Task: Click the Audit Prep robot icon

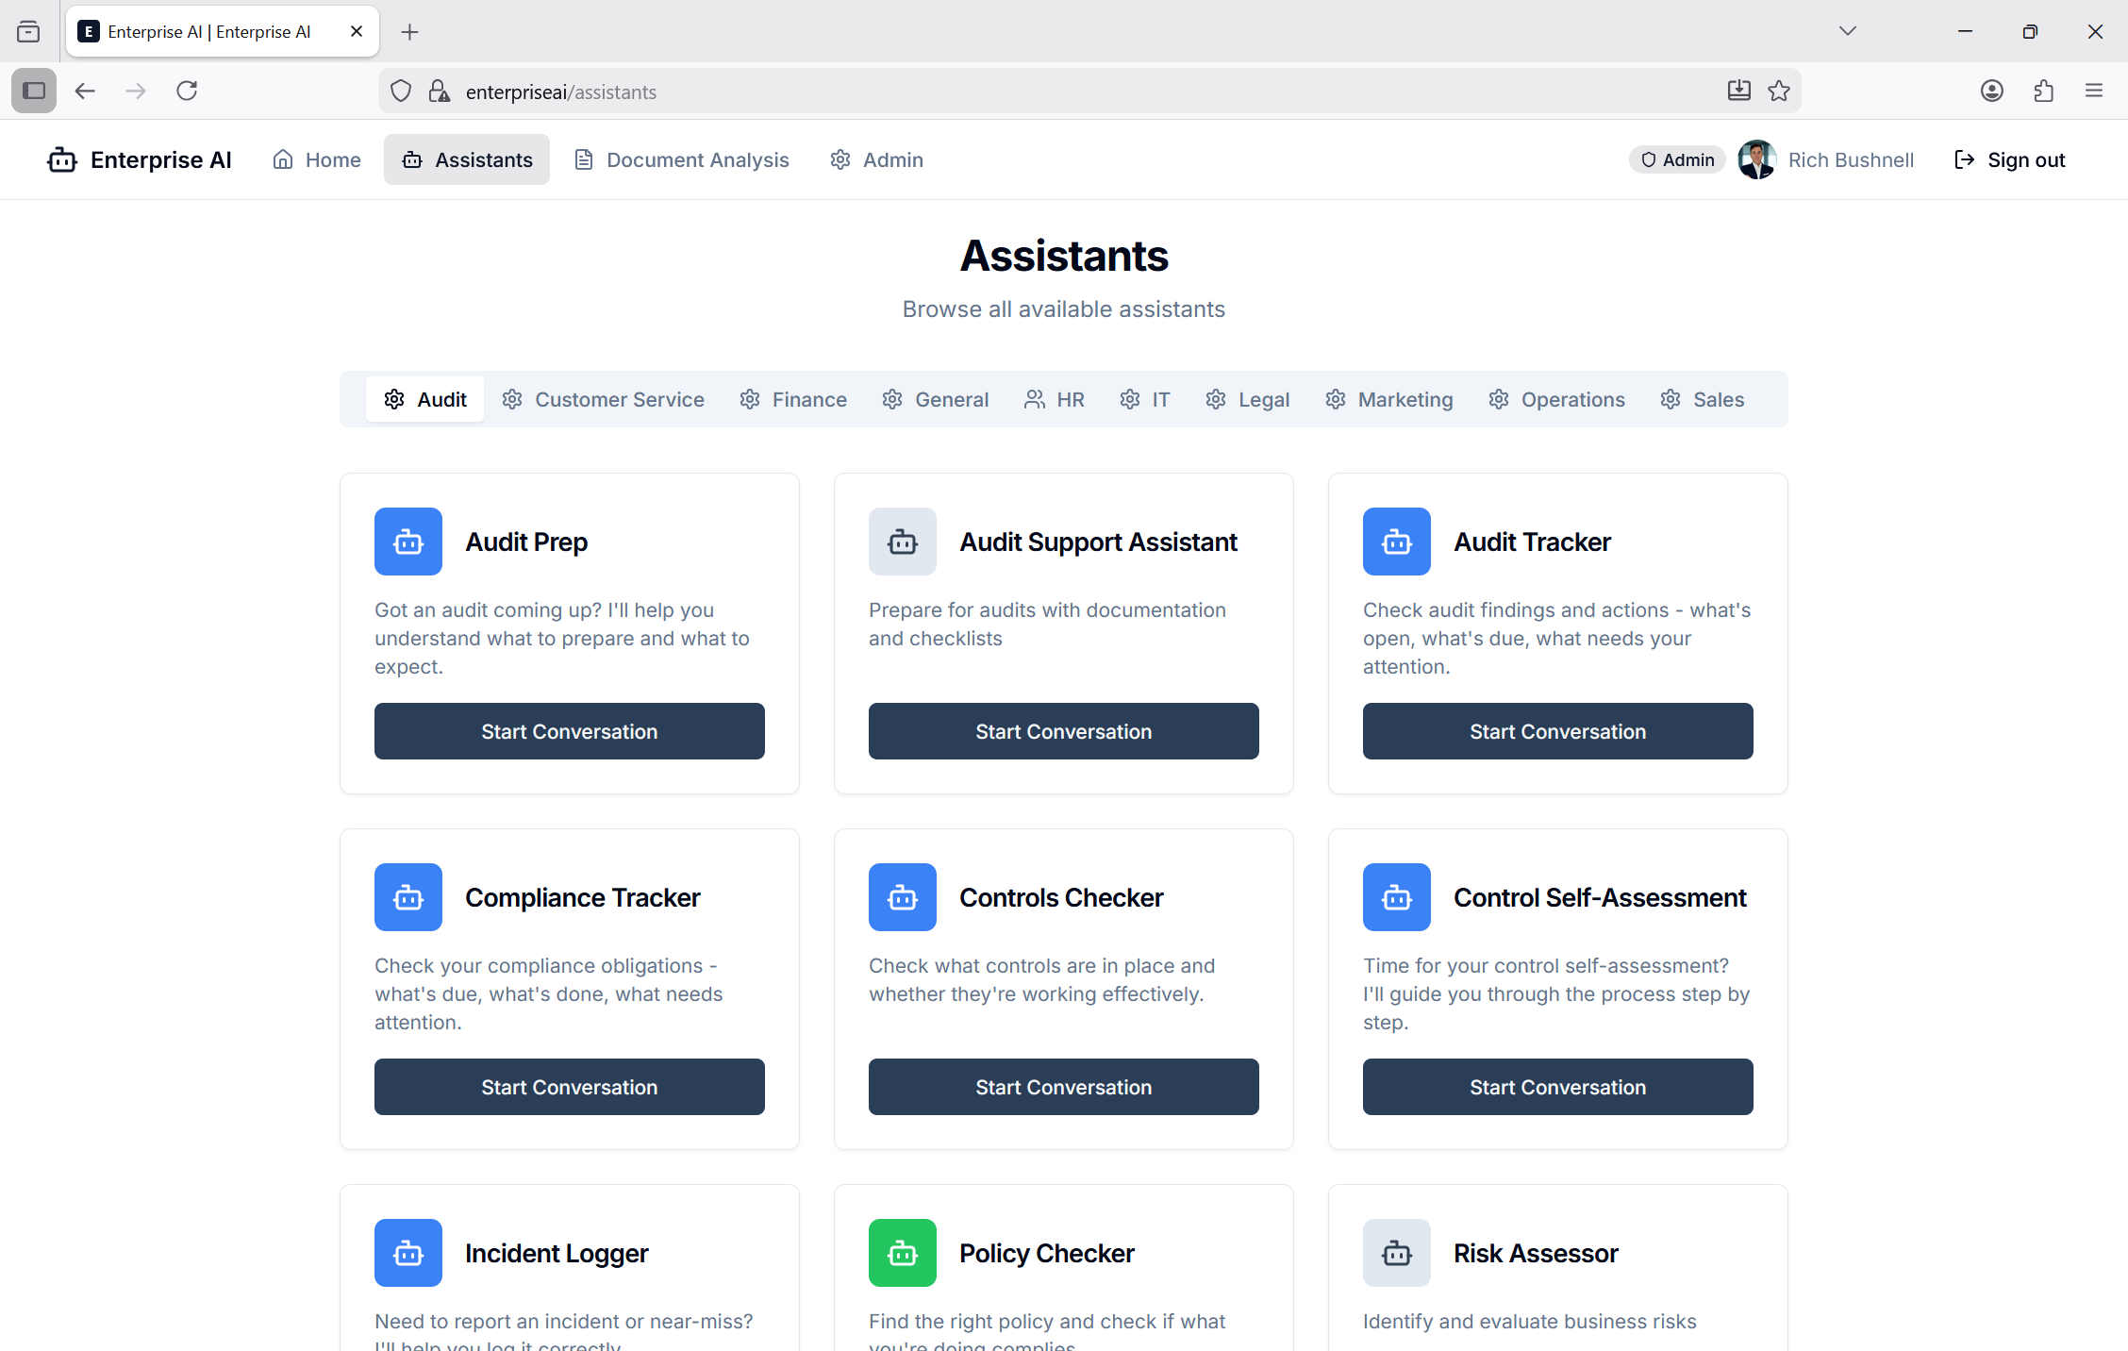Action: tap(407, 542)
